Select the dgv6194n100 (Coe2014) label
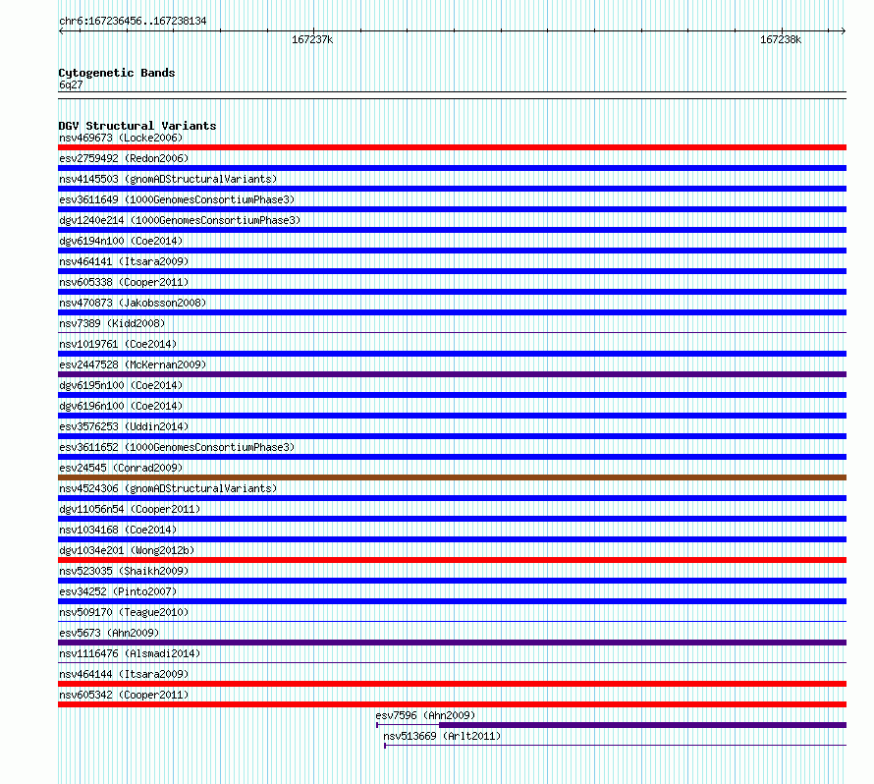874x784 pixels. click(121, 241)
